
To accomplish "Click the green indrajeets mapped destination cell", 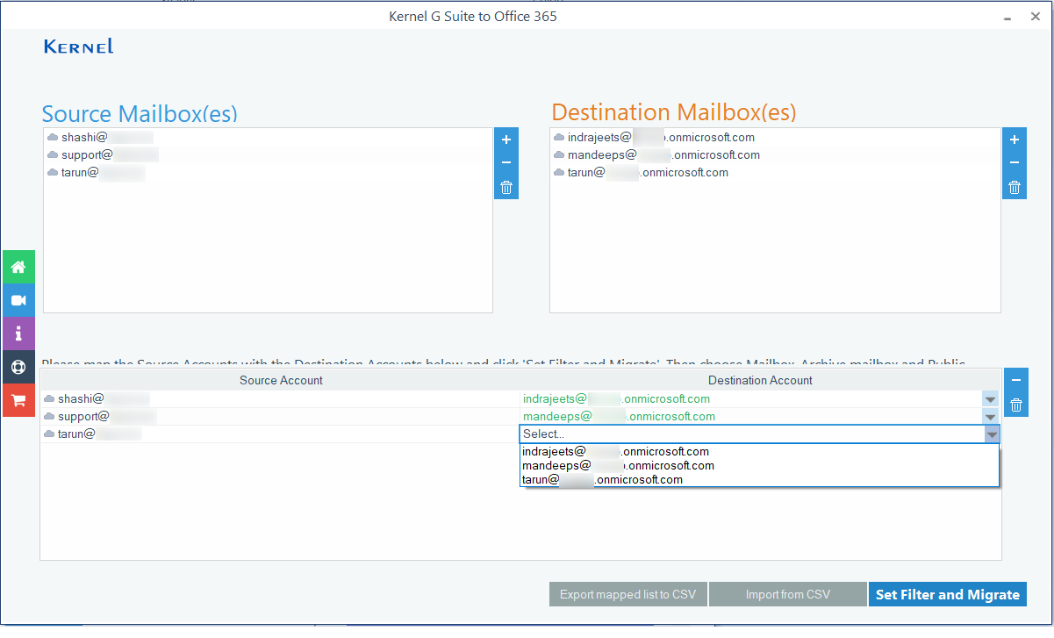I will pos(751,399).
